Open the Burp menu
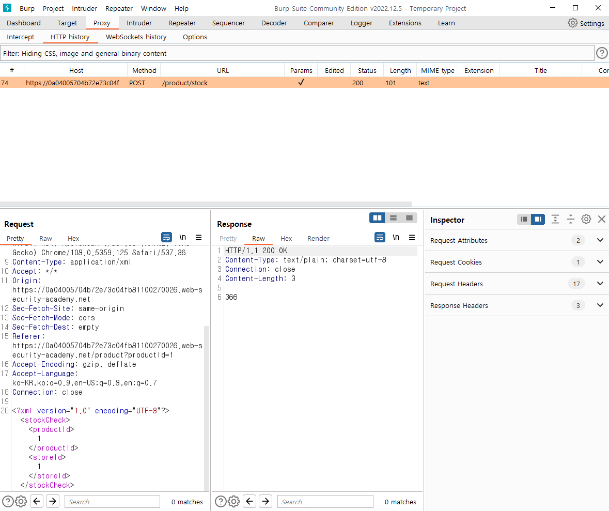Viewport: 609px width, 511px height. click(27, 8)
